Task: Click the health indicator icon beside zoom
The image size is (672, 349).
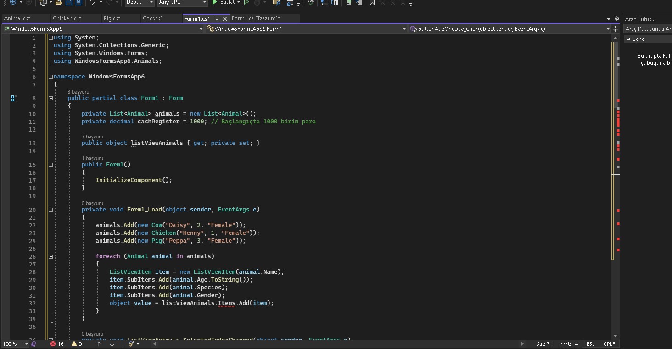Action: click(x=34, y=343)
